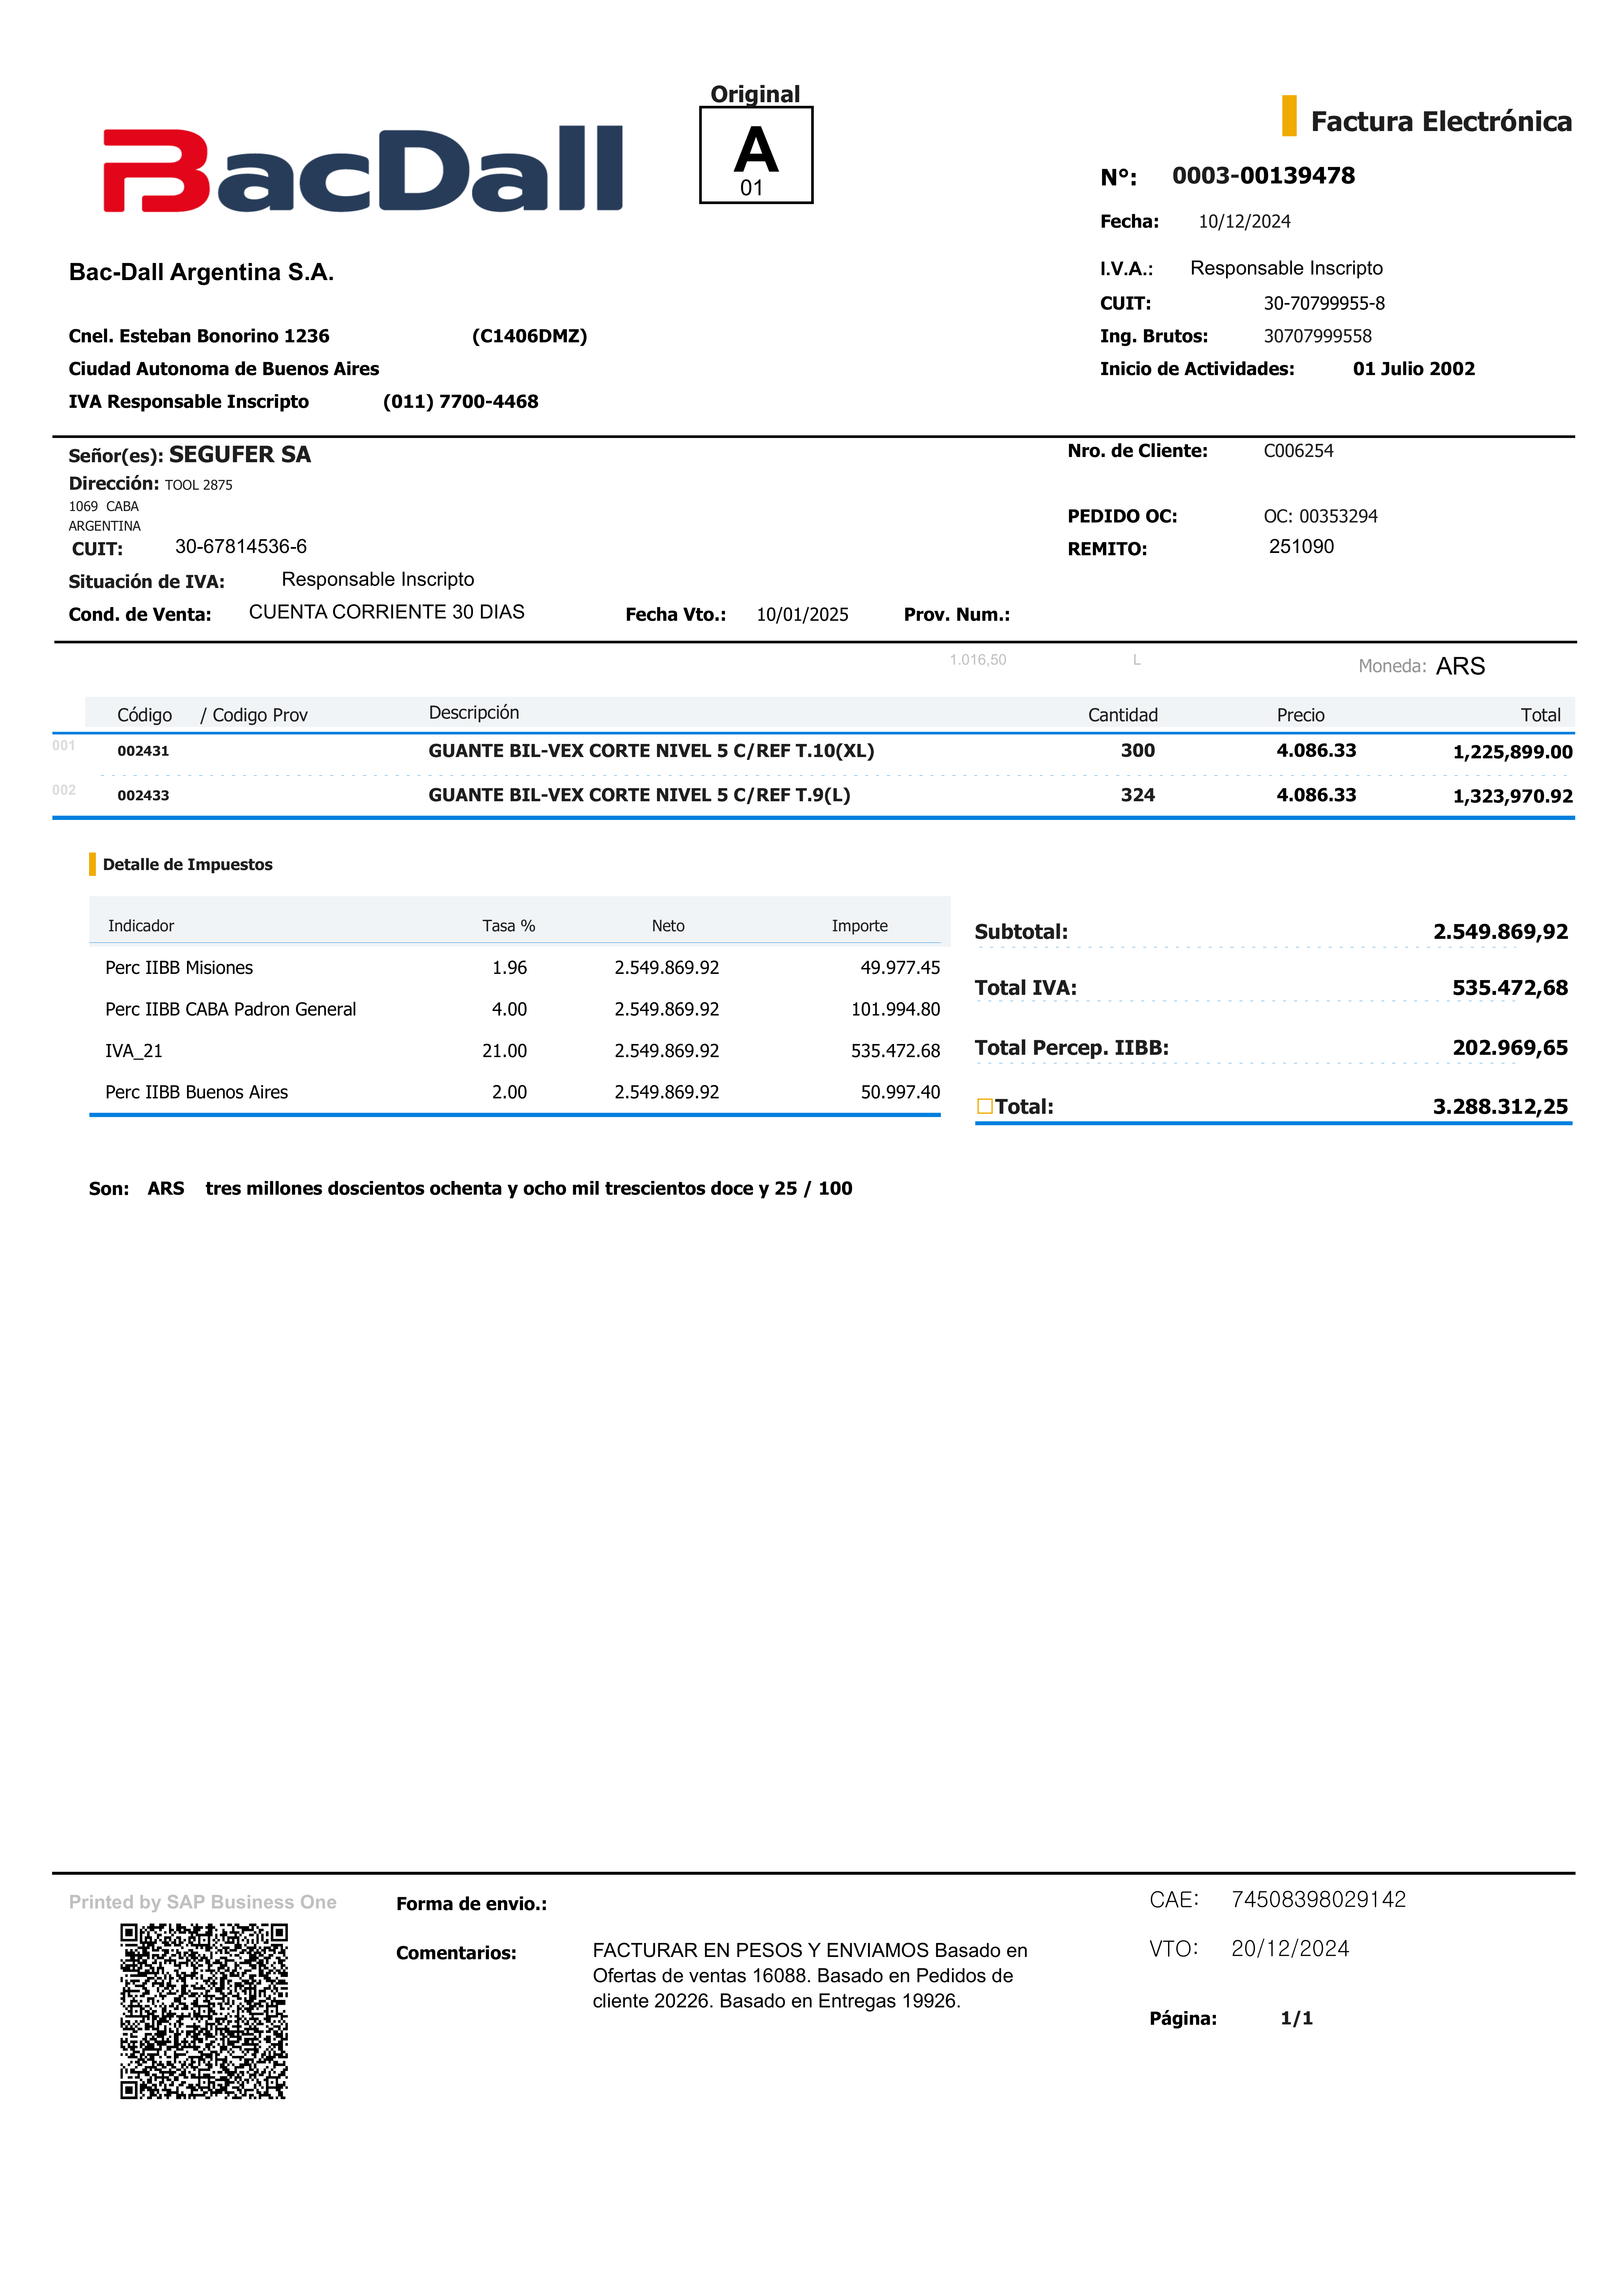The height and width of the screenshot is (2296, 1624).
Task: Click the small square beside Total label
Action: (985, 1106)
